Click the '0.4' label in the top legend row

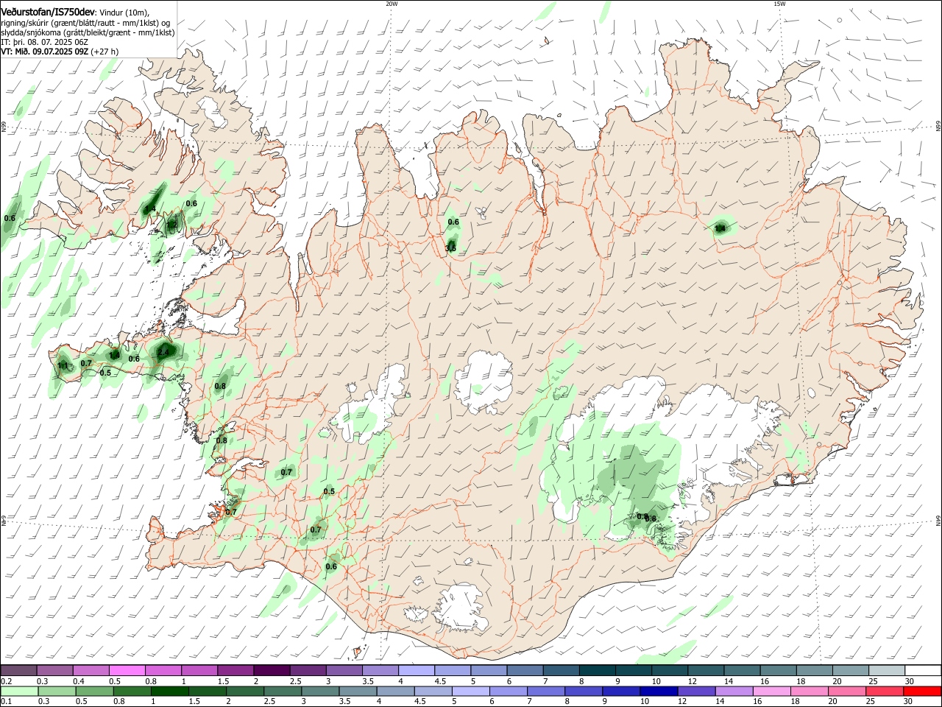tap(79, 681)
